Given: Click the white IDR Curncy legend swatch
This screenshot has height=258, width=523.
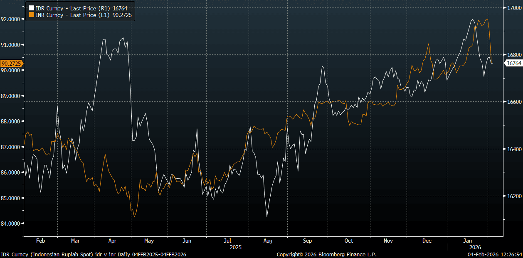Looking at the screenshot, I should click(31, 8).
